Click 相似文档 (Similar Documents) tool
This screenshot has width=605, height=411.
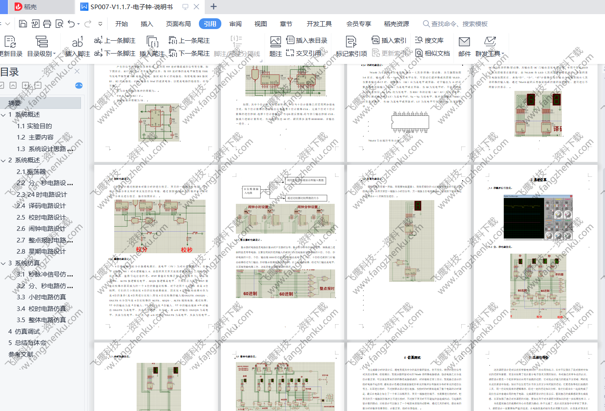[433, 53]
